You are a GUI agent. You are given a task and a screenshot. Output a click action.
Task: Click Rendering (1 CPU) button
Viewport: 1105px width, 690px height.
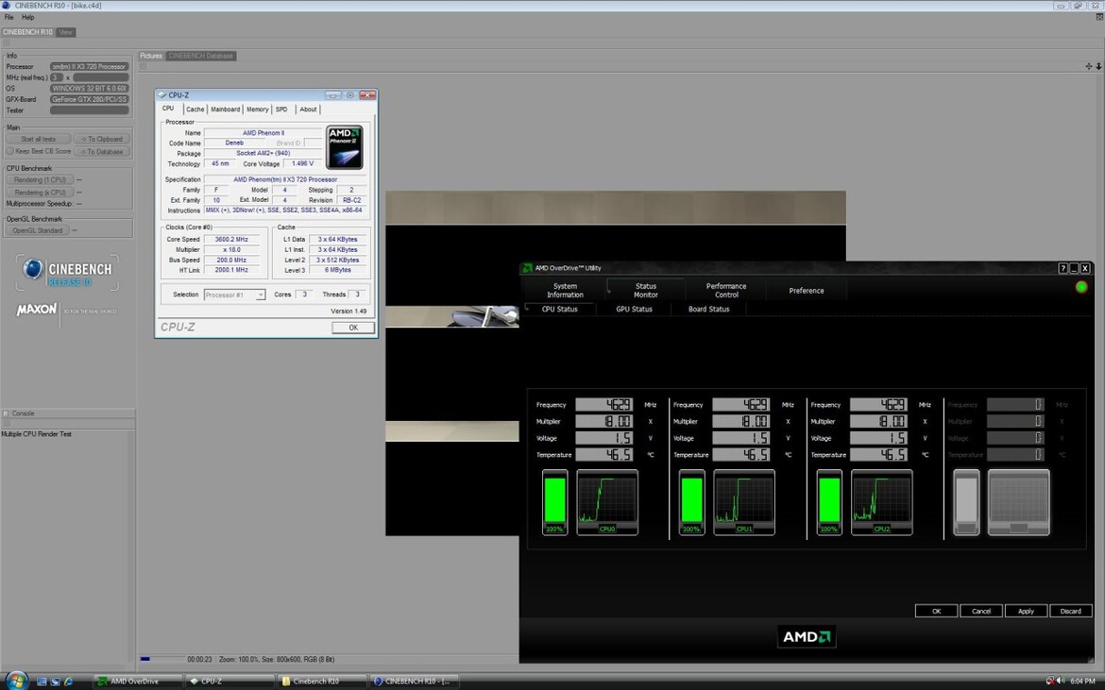pyautogui.click(x=40, y=180)
